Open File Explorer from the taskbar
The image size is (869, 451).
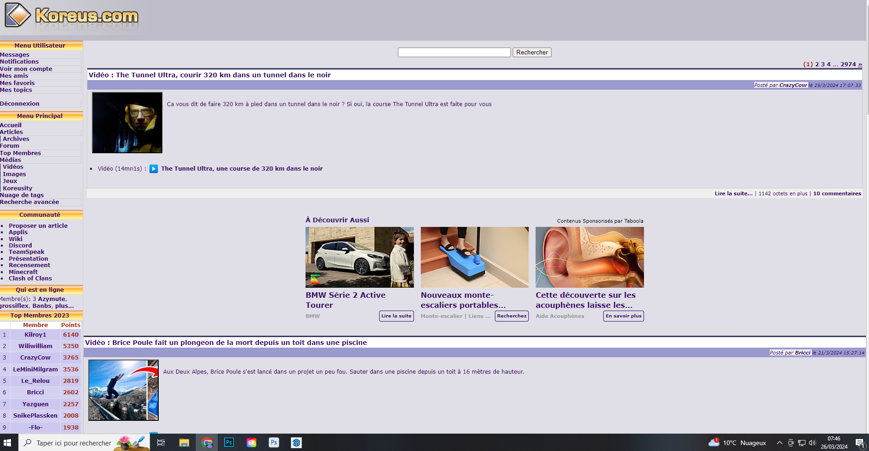pos(184,442)
